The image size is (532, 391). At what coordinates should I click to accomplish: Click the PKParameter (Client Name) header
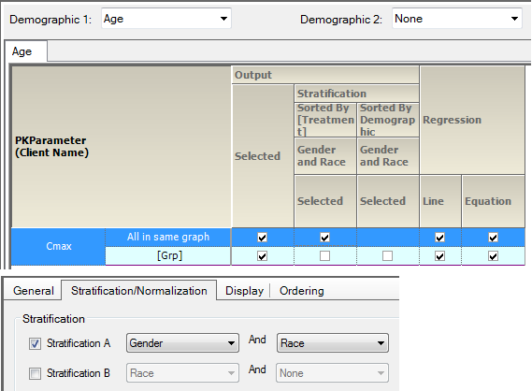pos(122,147)
